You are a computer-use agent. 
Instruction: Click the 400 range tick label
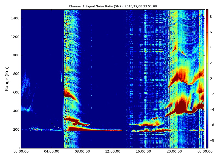point(16,111)
